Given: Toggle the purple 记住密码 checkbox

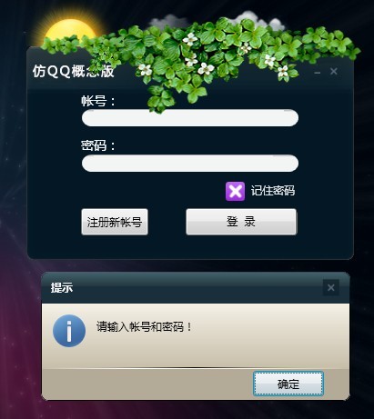Looking at the screenshot, I should click(235, 191).
